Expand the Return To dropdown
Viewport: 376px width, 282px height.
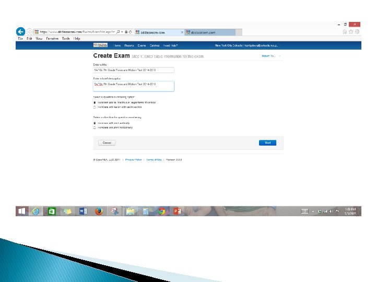[x=271, y=56]
